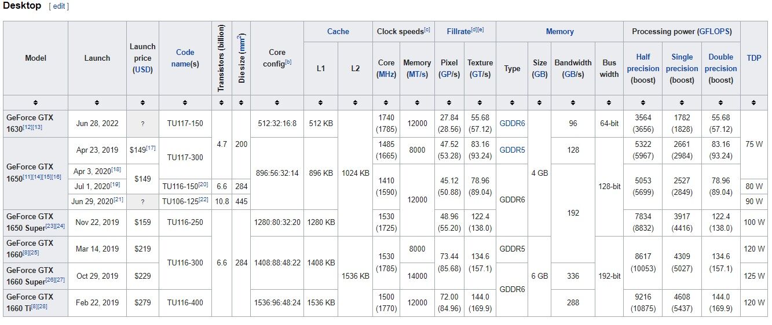772x325 pixels.
Task: Sort by Texture fillrate arrows
Action: 480,103
